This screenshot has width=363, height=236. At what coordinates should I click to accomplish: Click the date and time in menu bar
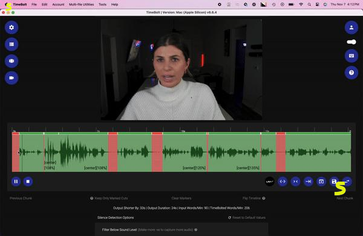coord(345,4)
